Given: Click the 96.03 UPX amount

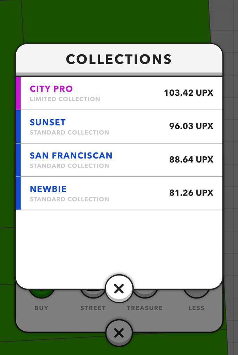Looking at the screenshot, I should [x=191, y=126].
